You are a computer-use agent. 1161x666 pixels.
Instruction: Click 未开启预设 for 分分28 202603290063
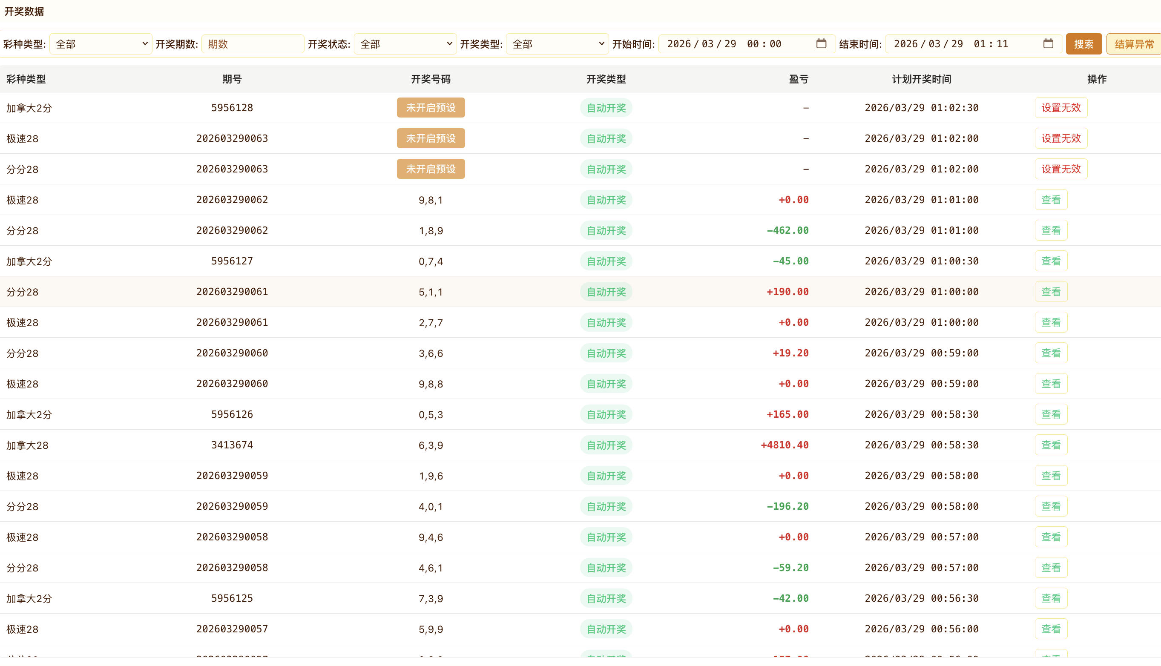[x=431, y=169]
